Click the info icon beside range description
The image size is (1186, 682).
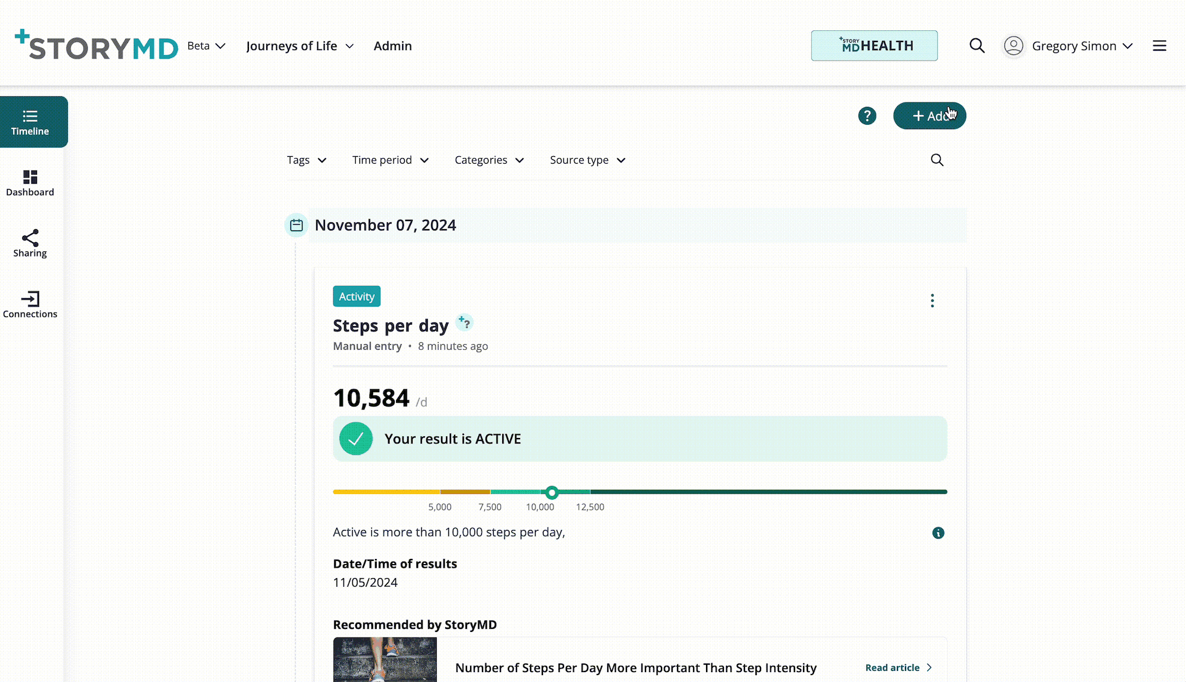(938, 533)
